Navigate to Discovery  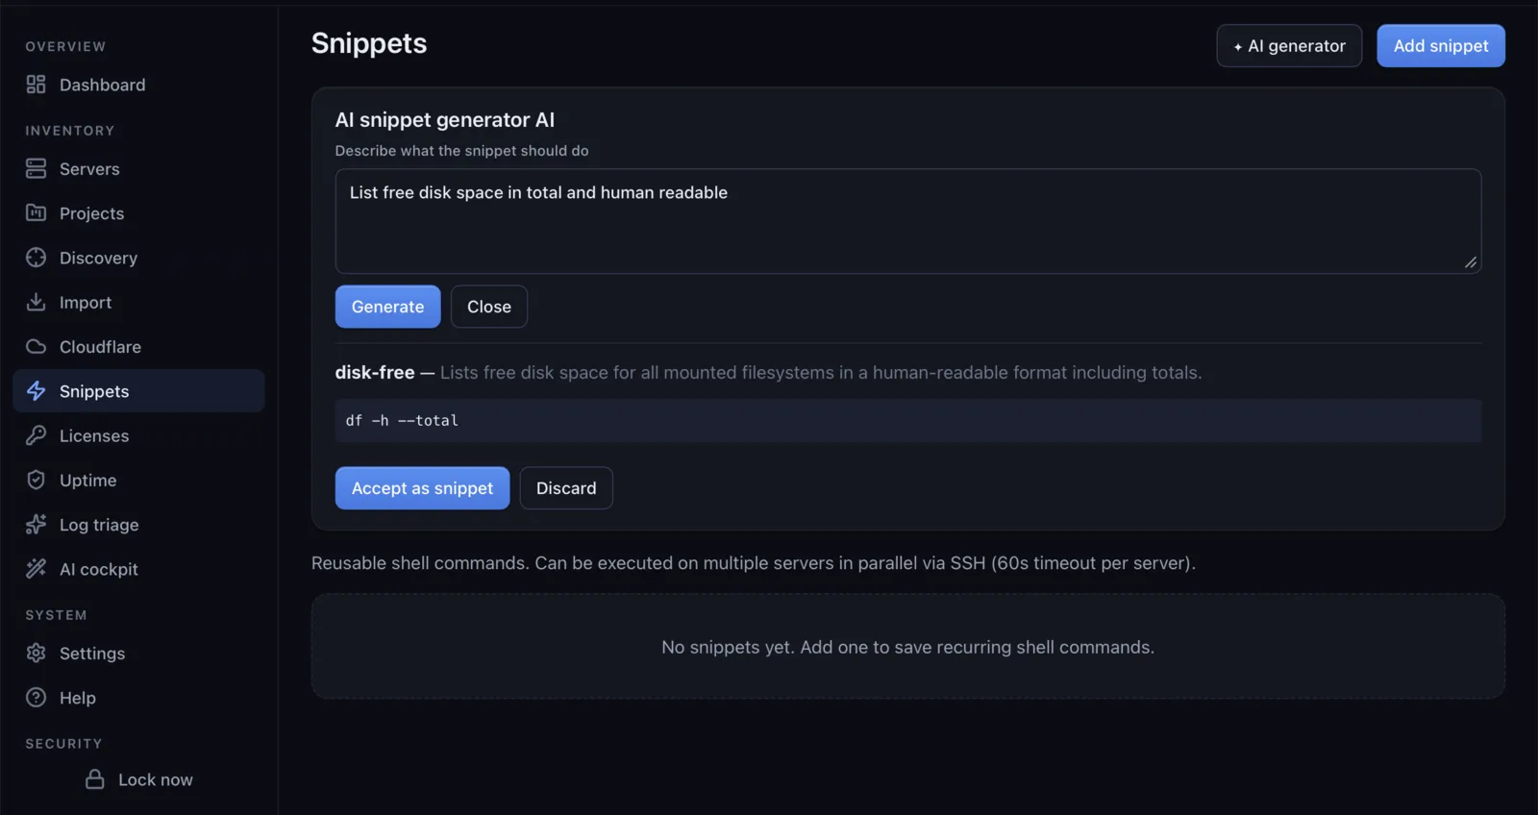pyautogui.click(x=138, y=257)
